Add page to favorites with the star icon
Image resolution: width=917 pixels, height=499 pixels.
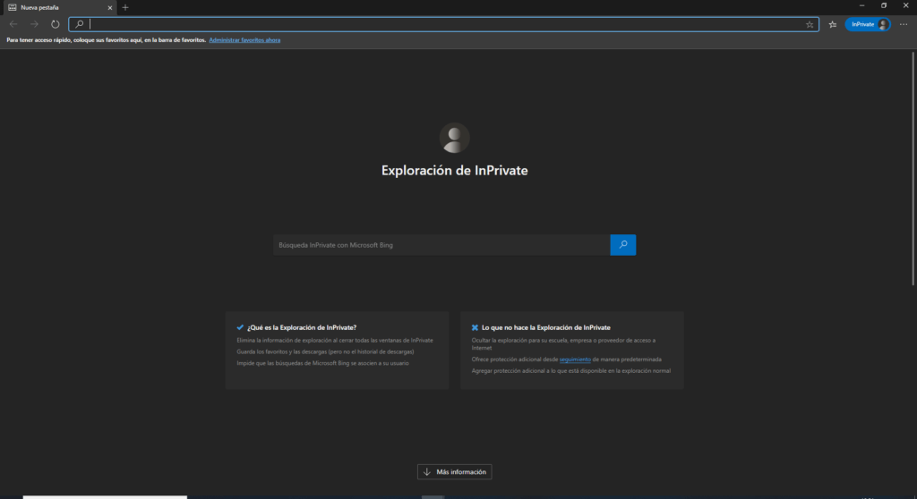(810, 24)
